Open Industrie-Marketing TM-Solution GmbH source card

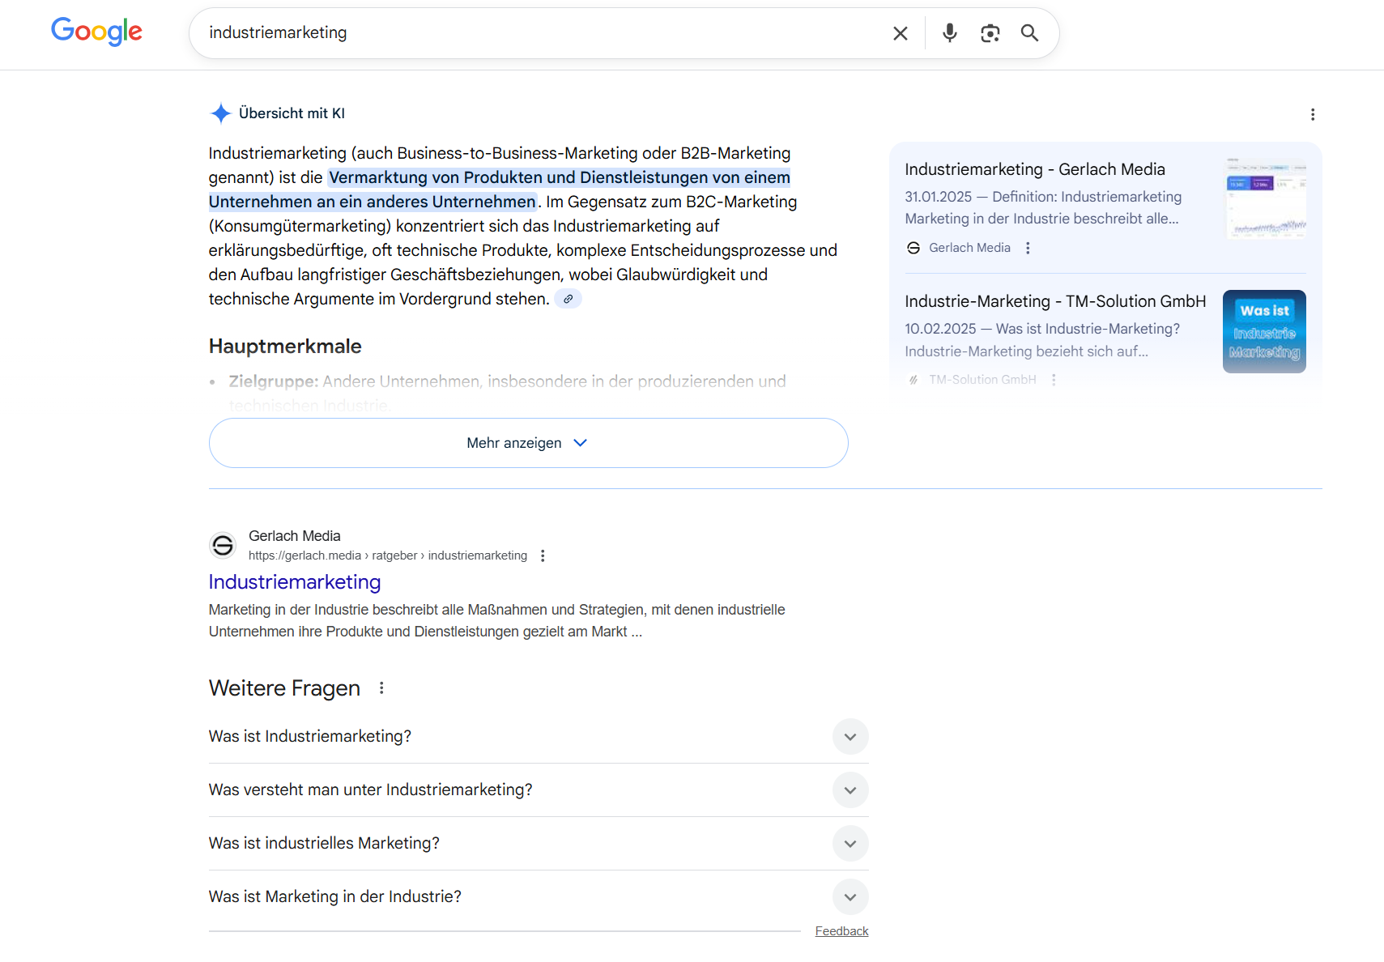coord(1054,302)
